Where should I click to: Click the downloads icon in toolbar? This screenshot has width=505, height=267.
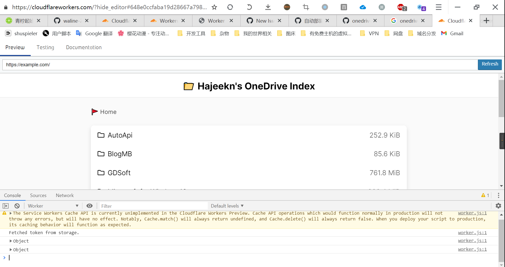click(268, 7)
